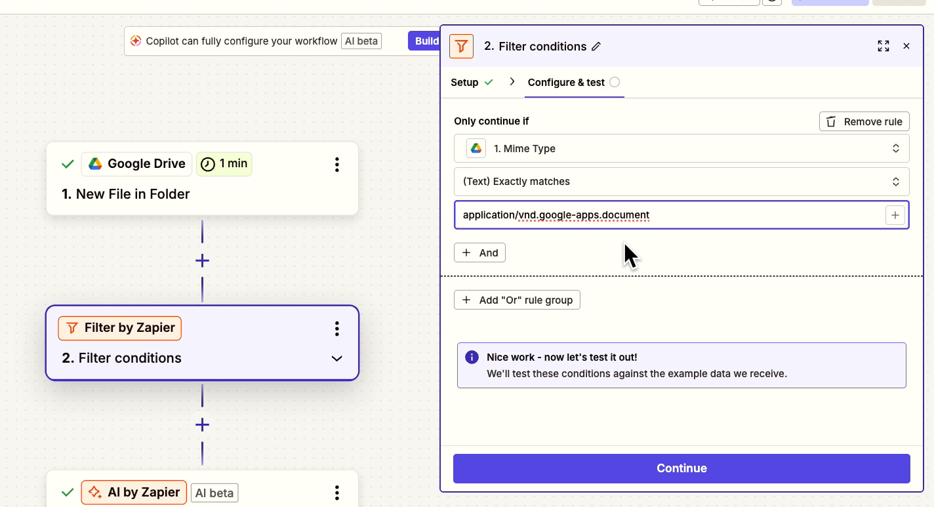This screenshot has height=507, width=934.
Task: Click the orange filter icon in panel header
Action: point(461,46)
